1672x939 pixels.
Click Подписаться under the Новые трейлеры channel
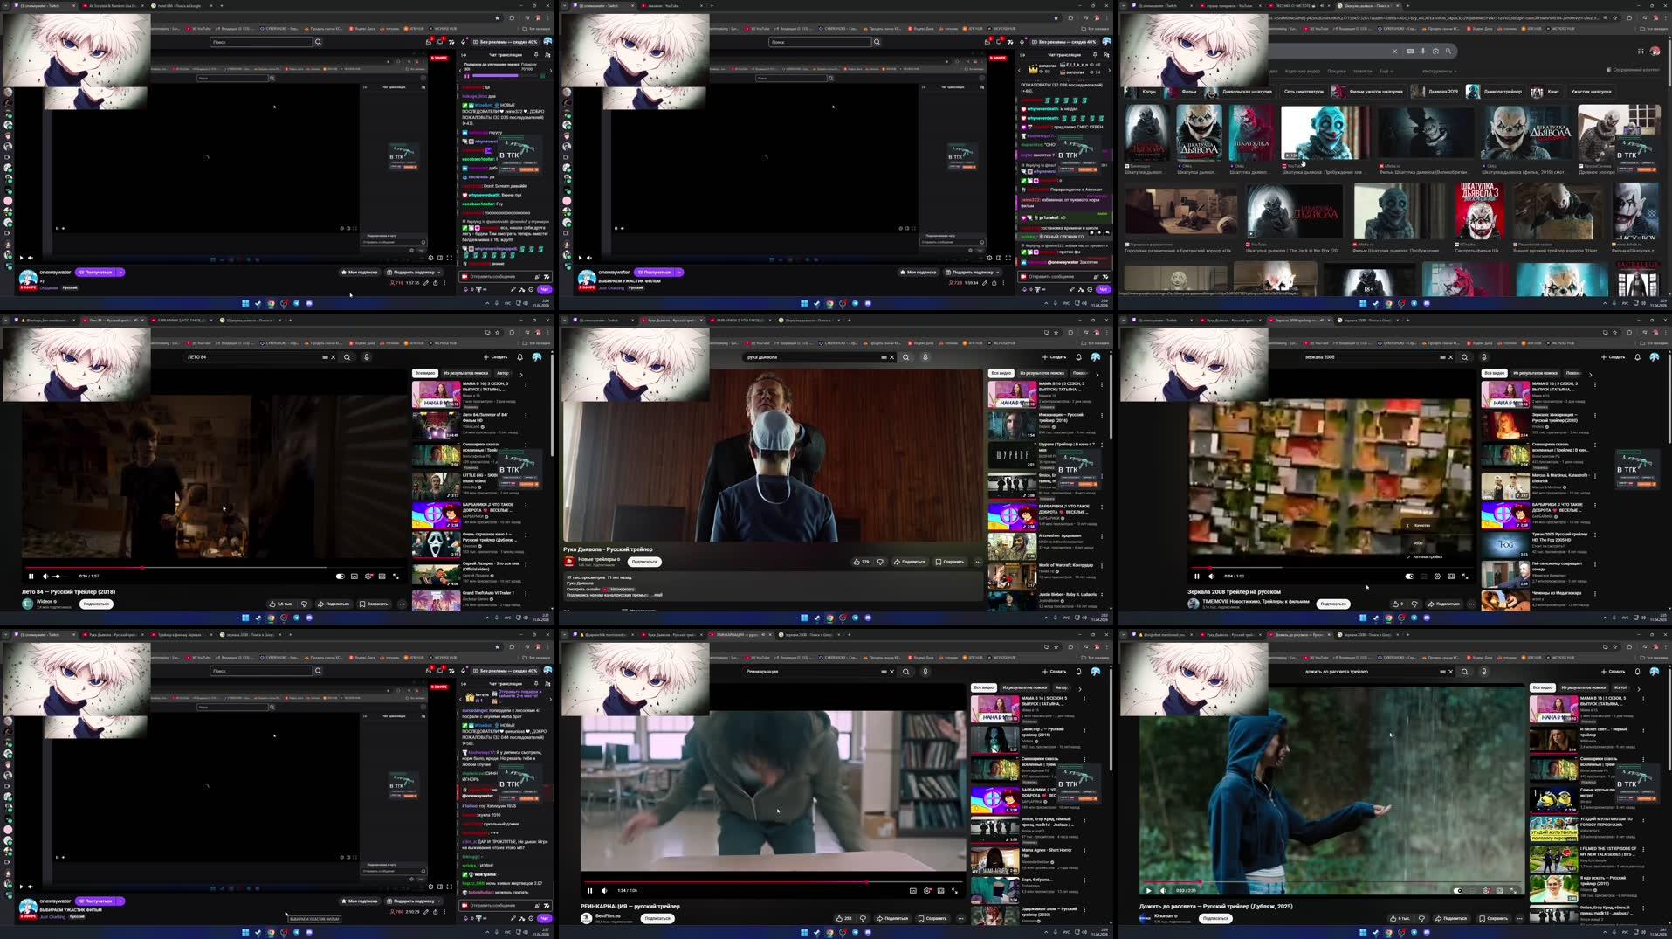(644, 561)
